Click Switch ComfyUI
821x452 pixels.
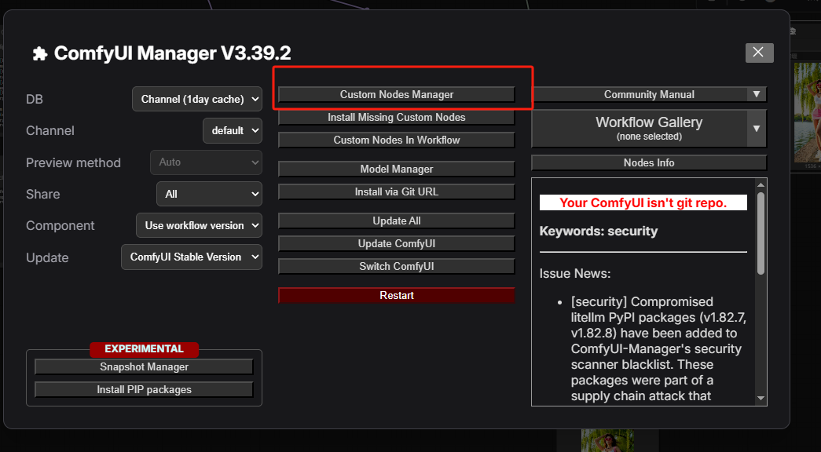point(397,266)
